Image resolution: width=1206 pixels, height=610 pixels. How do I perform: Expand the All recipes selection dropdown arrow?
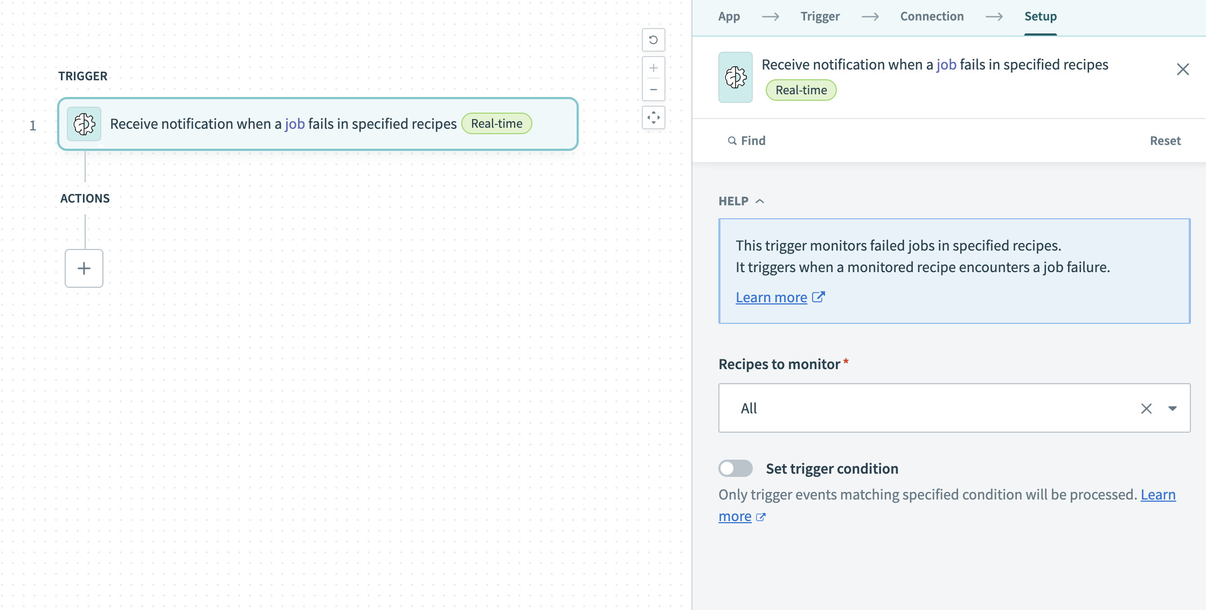click(x=1173, y=408)
